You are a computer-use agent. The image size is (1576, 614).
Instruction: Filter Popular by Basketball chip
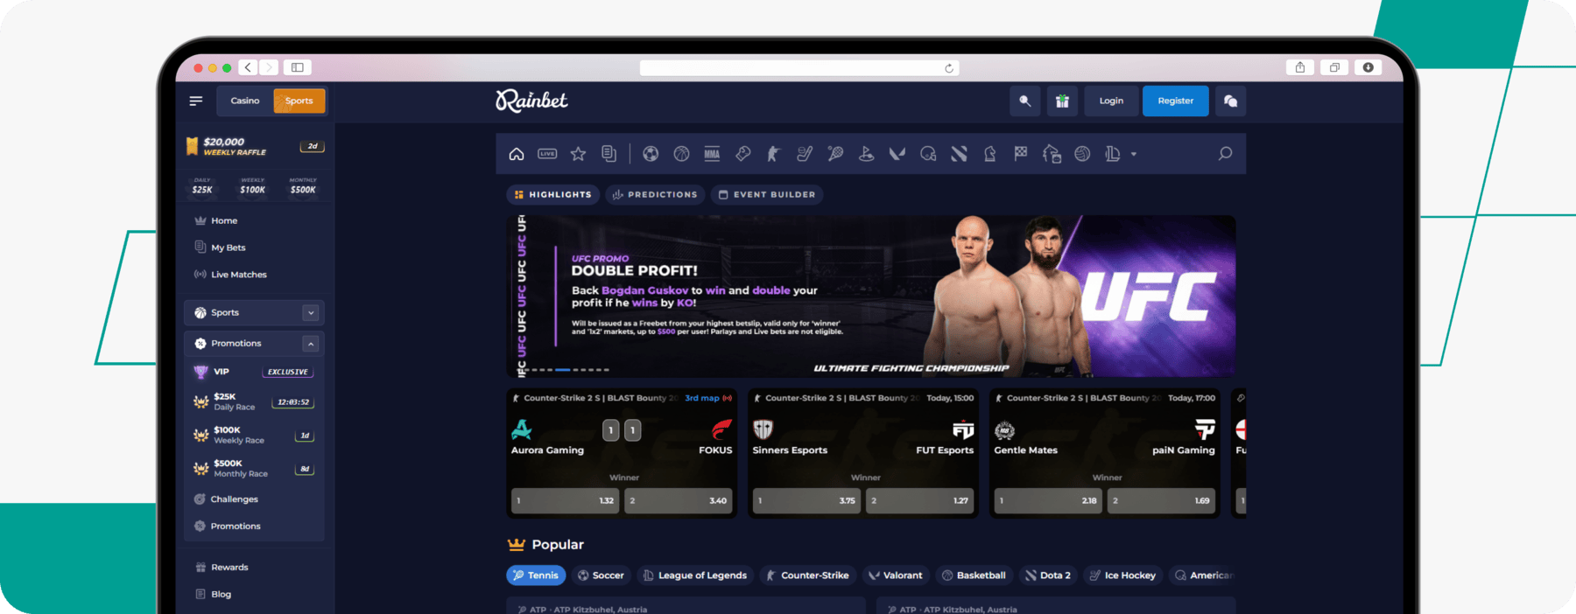point(974,576)
